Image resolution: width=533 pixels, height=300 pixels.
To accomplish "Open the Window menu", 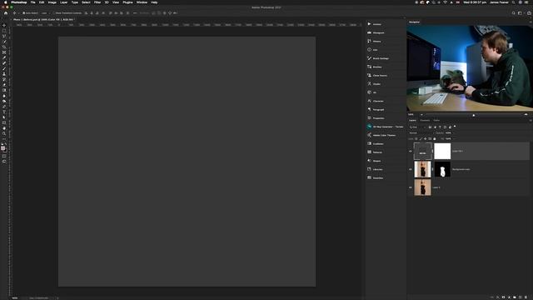I will [x=142, y=2].
